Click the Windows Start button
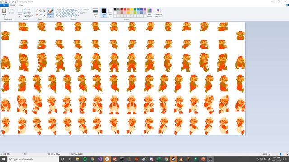The image size is (289, 162). pos(4,159)
